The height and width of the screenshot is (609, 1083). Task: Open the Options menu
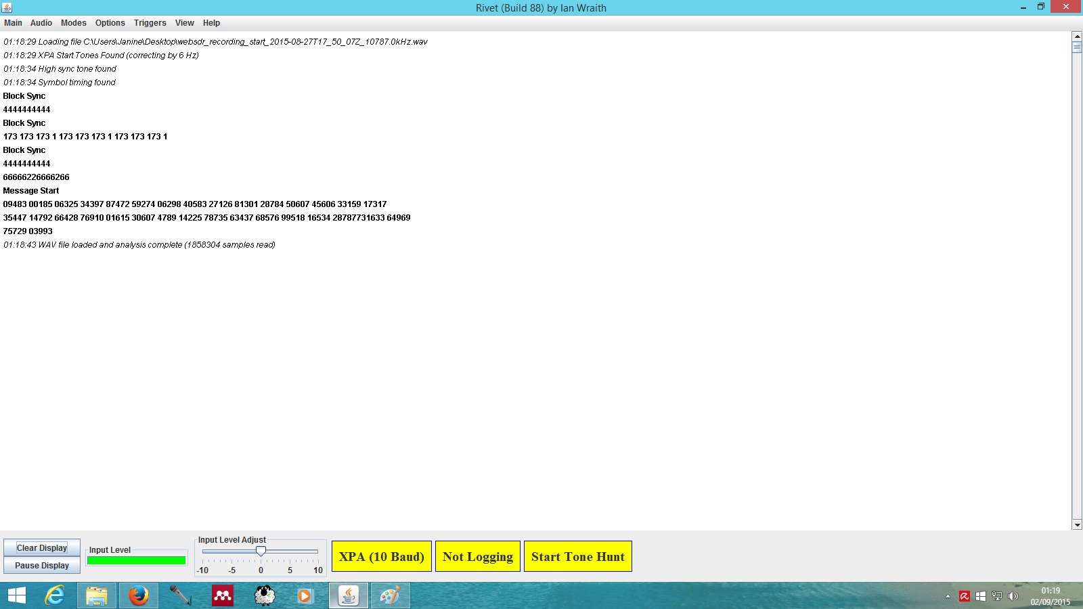pos(110,23)
